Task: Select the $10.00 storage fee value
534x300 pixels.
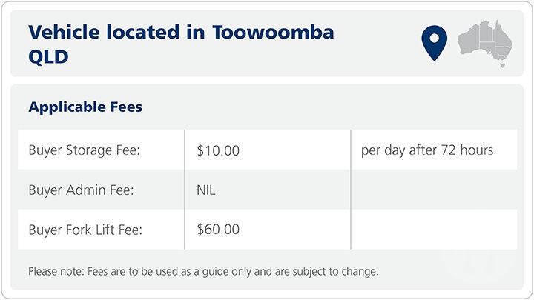Action: click(x=218, y=150)
